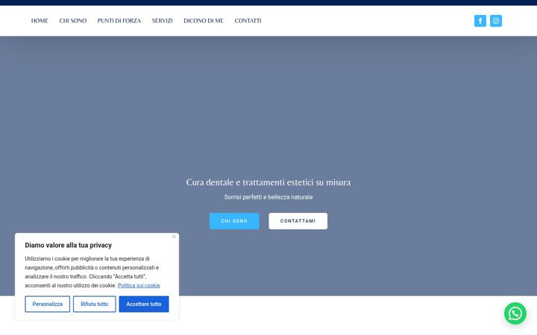Accept cookies with Accettare tutto
This screenshot has width=537, height=335.
(x=144, y=304)
